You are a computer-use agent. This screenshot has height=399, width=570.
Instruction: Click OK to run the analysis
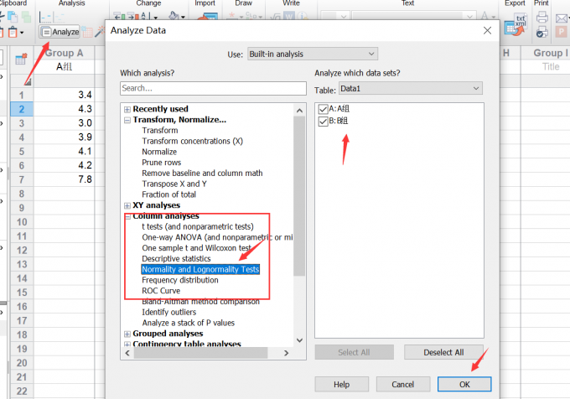tap(464, 384)
